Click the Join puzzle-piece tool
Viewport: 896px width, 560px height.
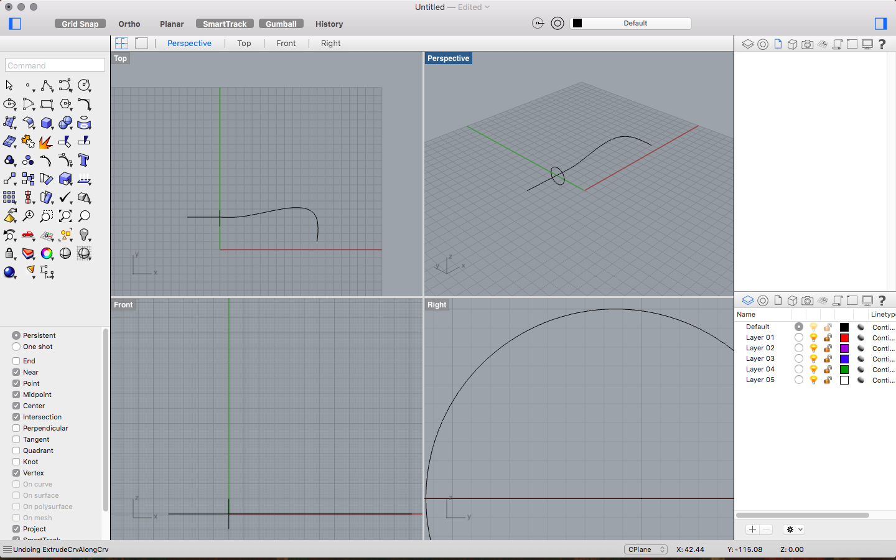(28, 141)
